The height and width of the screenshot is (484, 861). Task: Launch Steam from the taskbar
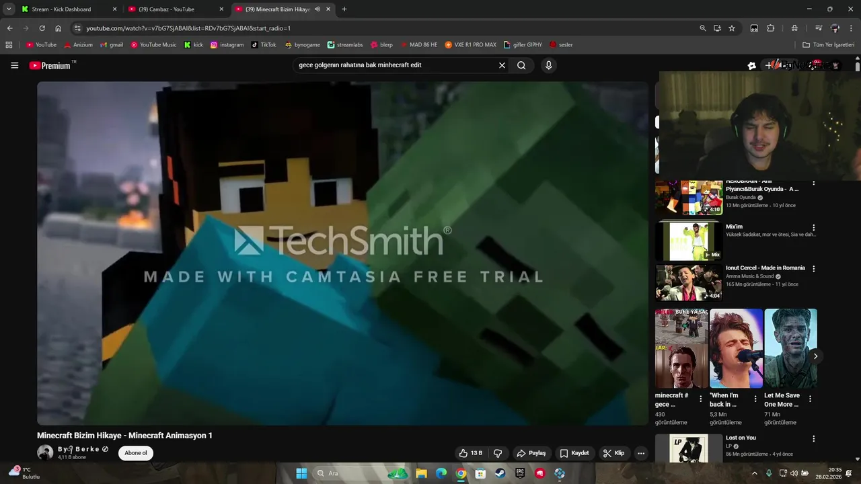500,473
